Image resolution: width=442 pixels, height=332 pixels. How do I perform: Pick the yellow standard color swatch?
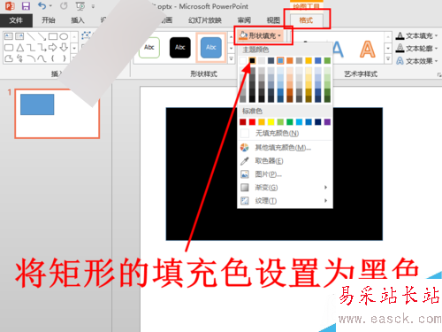tap(271, 122)
